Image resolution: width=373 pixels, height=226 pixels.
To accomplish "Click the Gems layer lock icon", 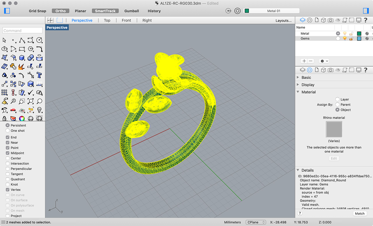I will tap(352, 38).
